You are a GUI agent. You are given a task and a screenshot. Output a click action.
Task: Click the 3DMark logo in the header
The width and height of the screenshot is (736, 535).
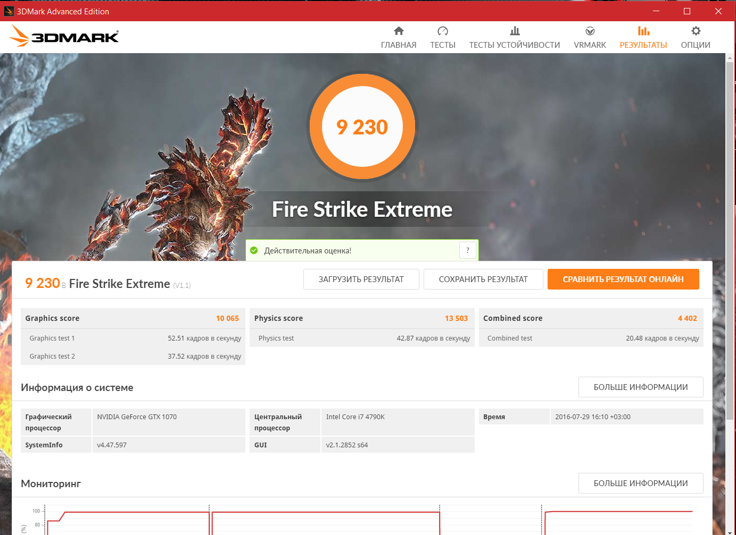(64, 36)
